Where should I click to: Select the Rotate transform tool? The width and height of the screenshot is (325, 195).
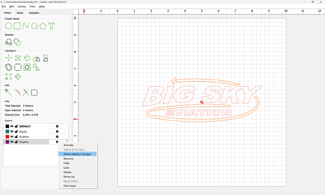point(27,58)
